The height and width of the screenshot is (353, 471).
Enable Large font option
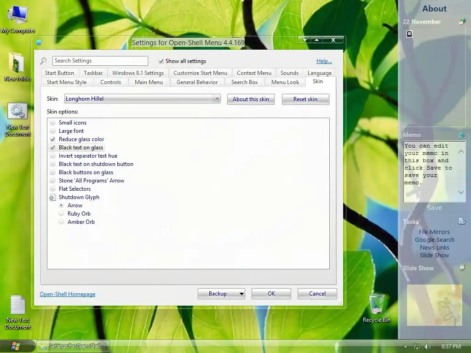(x=52, y=131)
